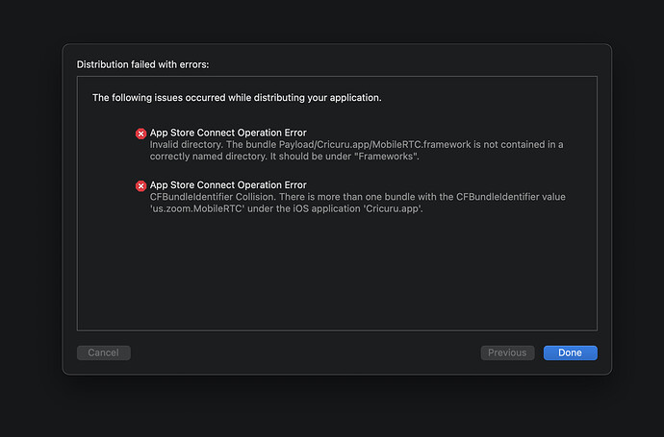Select the second App Store Connect Operation Error title
664x437 pixels.
click(x=228, y=184)
